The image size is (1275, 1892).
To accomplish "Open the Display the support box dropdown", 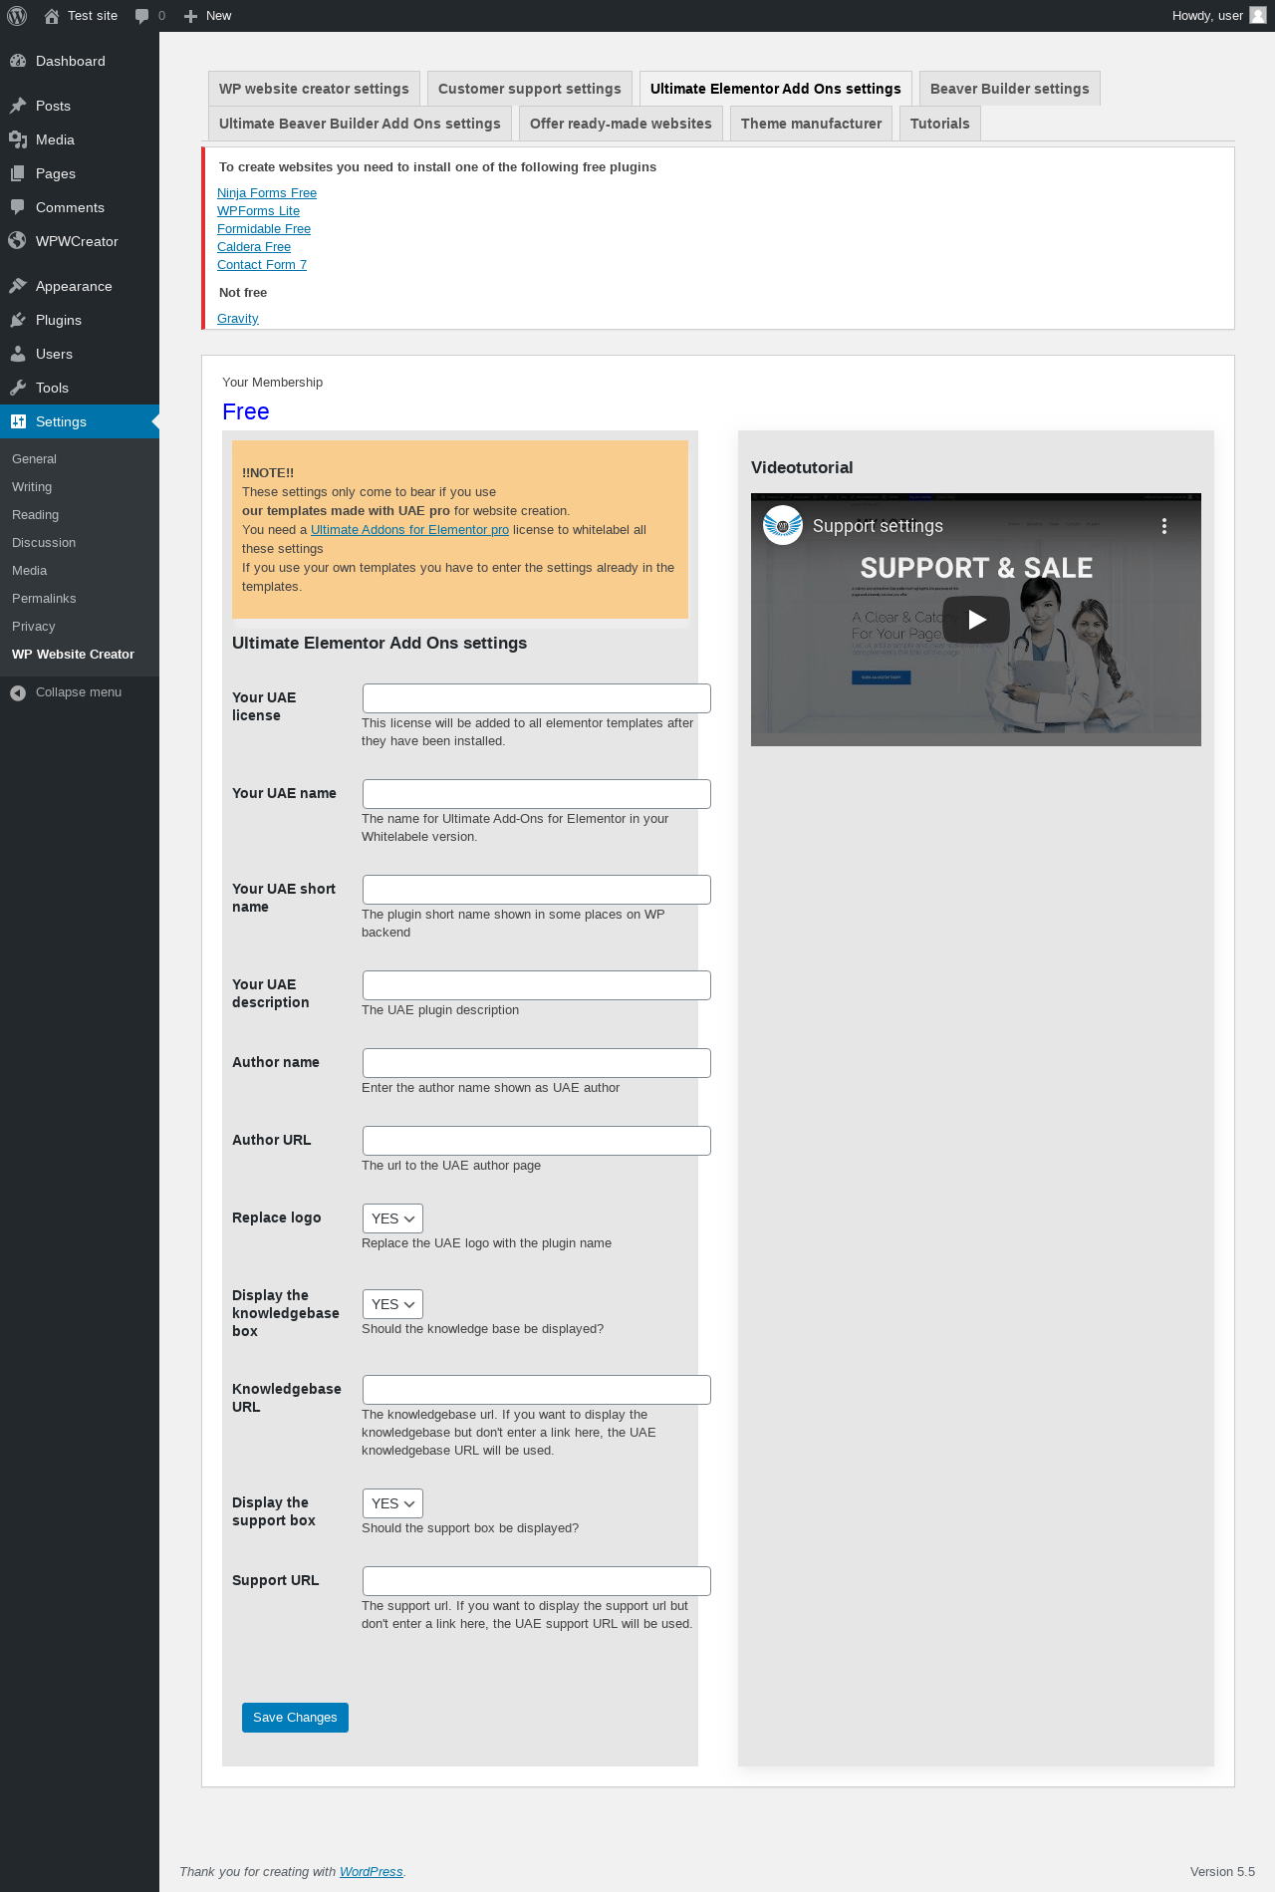I will pos(392,1503).
